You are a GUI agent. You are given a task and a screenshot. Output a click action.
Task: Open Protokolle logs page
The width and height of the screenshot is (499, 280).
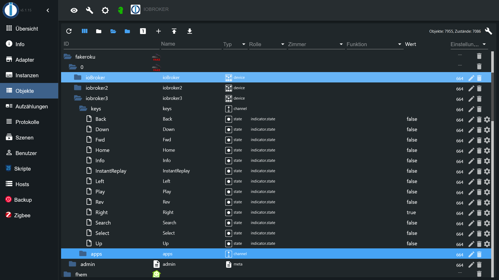pos(29,122)
